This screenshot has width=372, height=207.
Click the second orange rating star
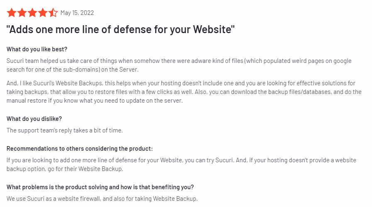[x=22, y=13]
